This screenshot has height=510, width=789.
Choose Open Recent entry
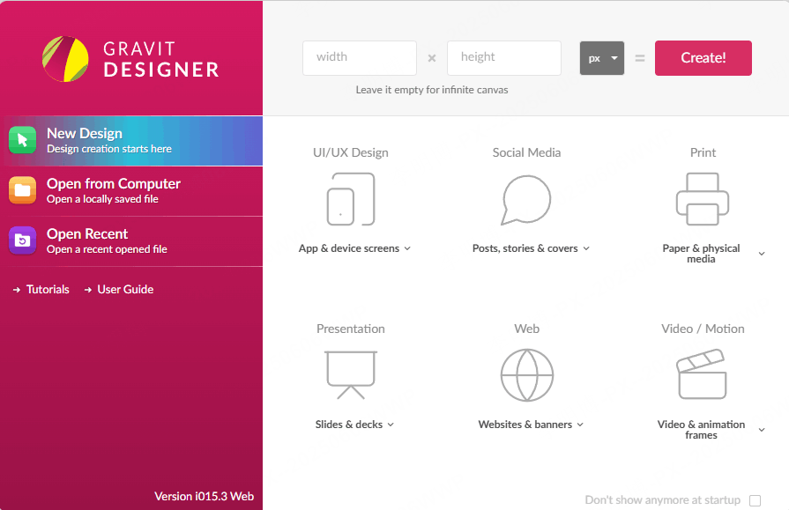point(133,241)
